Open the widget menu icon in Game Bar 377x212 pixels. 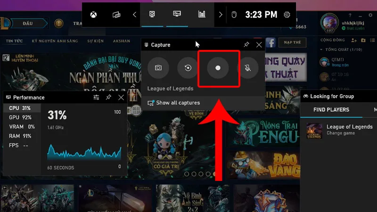coord(116,15)
